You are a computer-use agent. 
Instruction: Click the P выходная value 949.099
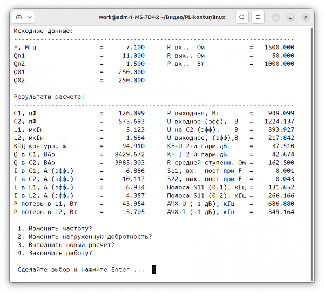coord(281,113)
